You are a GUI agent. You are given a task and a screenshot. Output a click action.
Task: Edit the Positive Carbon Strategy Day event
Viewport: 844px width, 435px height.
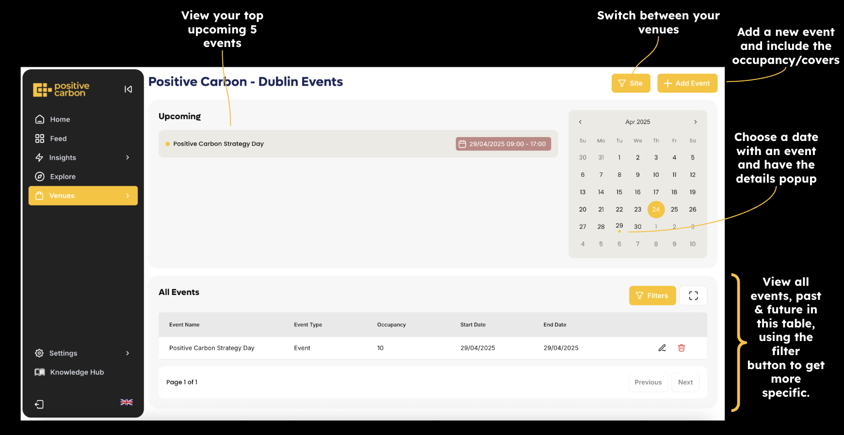pyautogui.click(x=662, y=348)
